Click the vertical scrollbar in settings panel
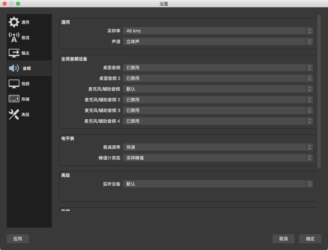Viewport: 328px width, 250px height. (x=319, y=91)
